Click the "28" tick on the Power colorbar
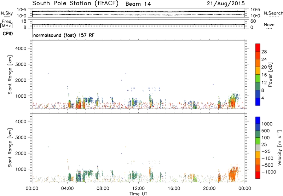 point(264,52)
